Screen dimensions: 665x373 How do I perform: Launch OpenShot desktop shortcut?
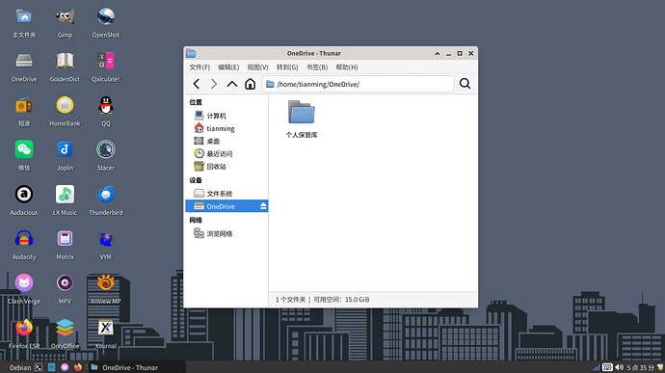tap(106, 23)
